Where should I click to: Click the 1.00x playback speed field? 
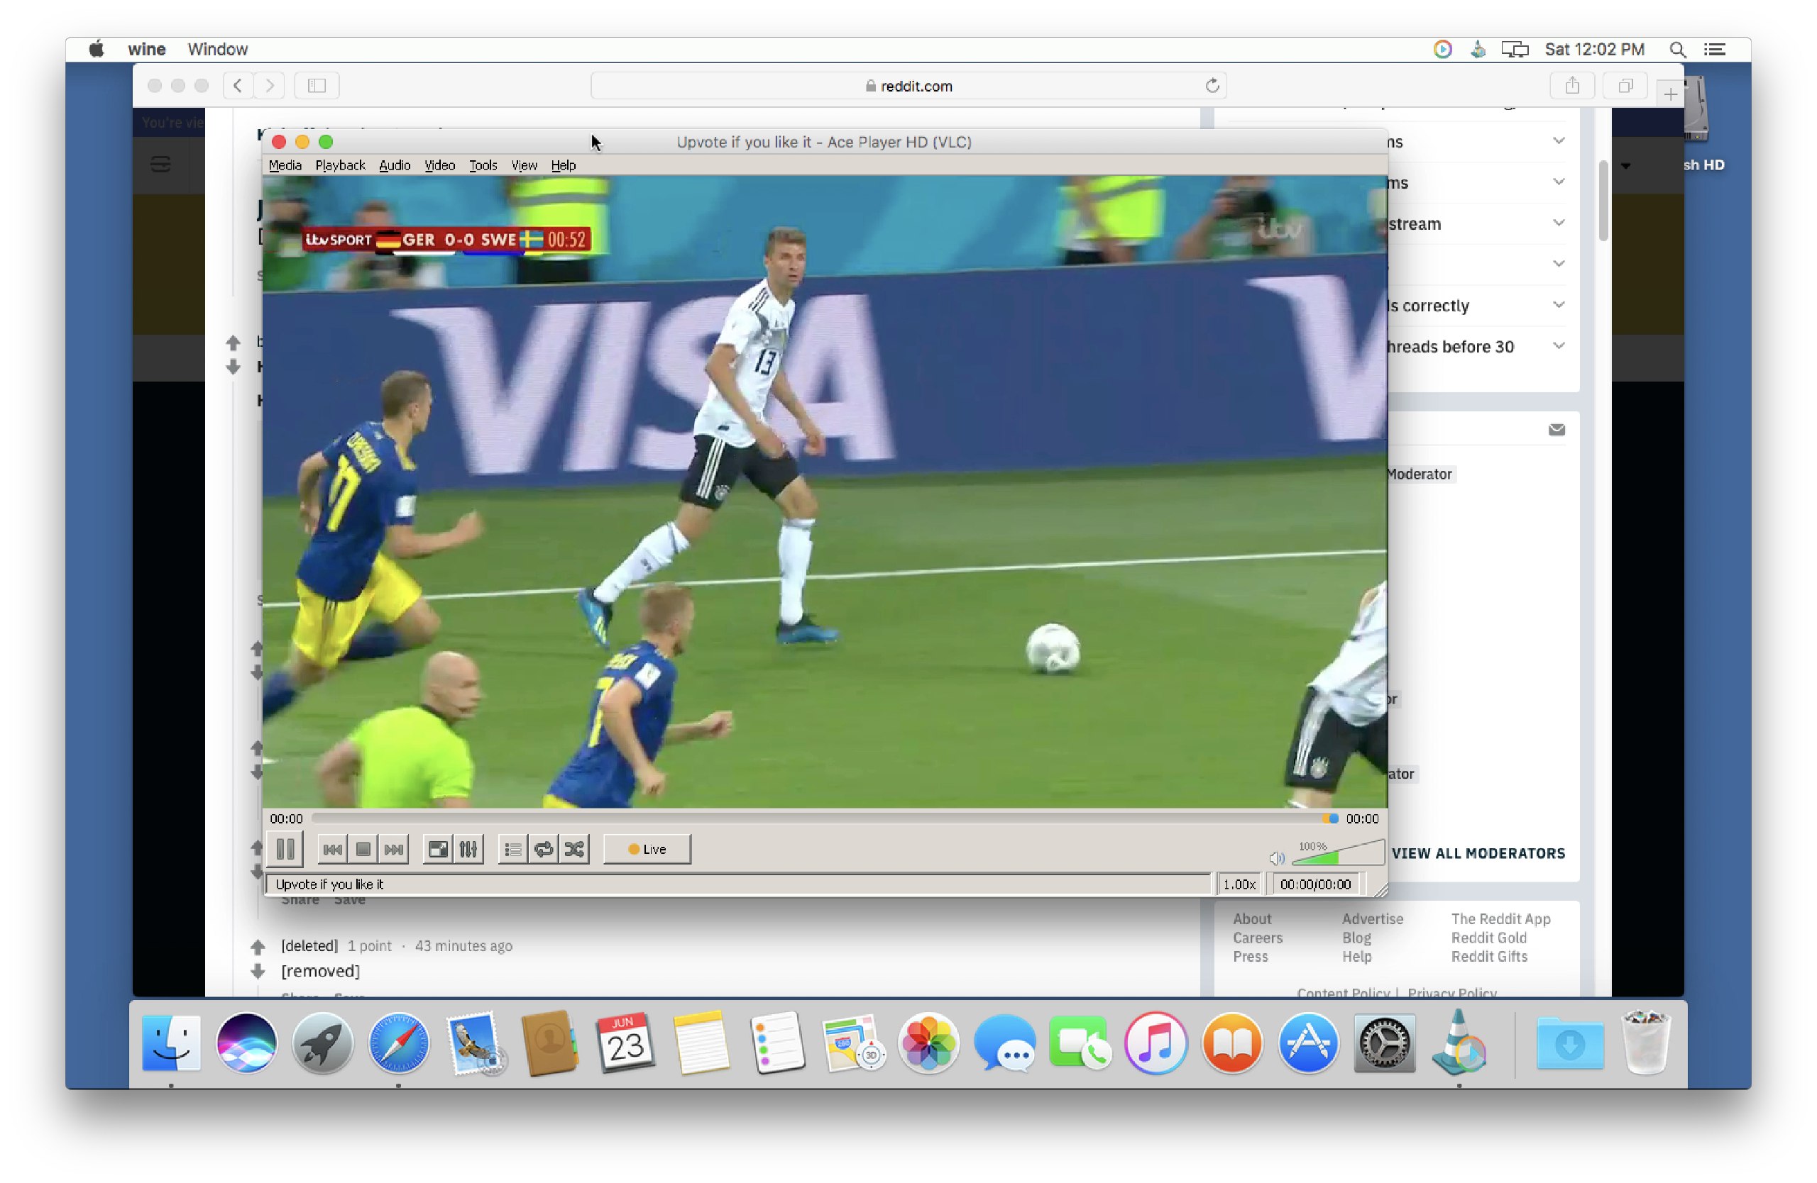1239,884
